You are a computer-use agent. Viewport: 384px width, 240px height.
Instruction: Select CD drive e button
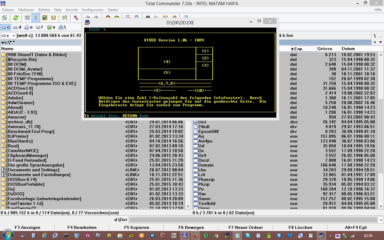tap(29, 27)
